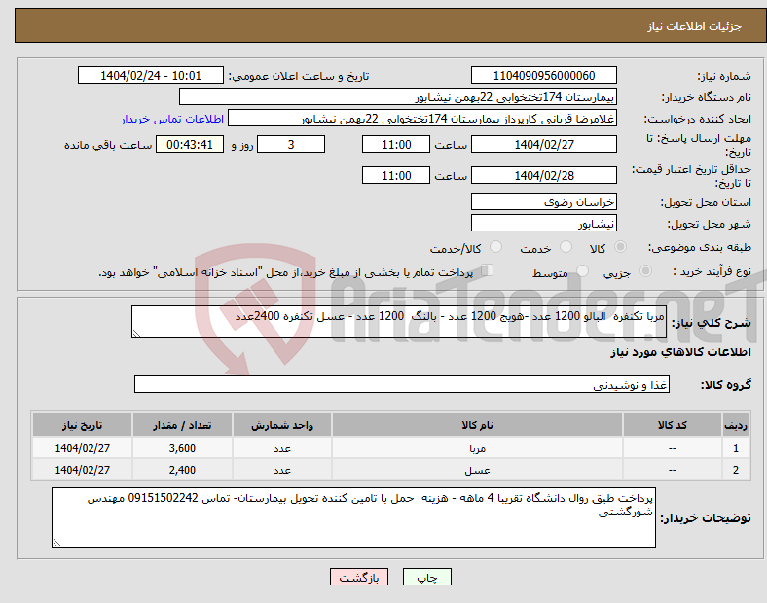767x603 pixels.
Task: Click the نام کالا column header
Action: [x=477, y=425]
